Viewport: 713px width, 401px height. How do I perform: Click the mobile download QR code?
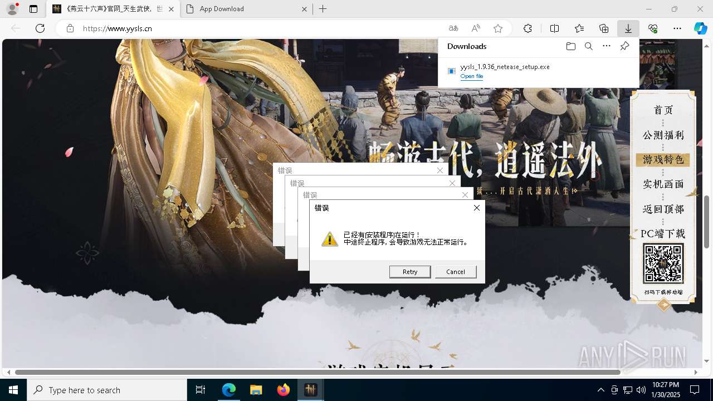663,264
